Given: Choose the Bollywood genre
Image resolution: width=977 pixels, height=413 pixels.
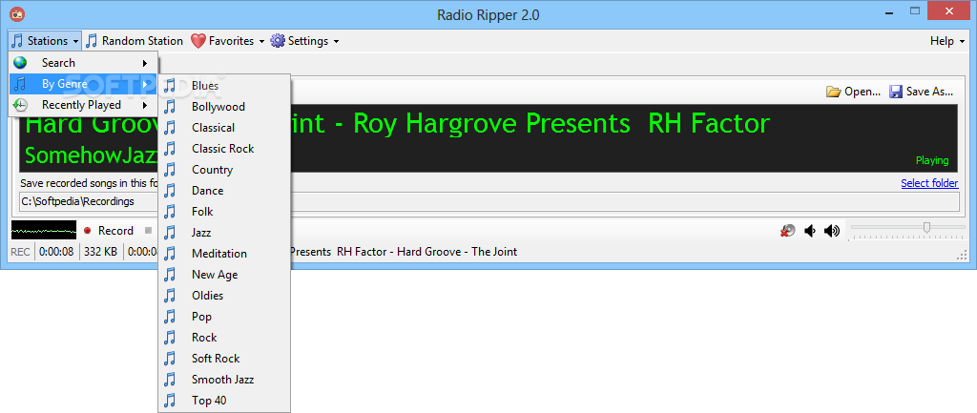Looking at the screenshot, I should (x=224, y=107).
